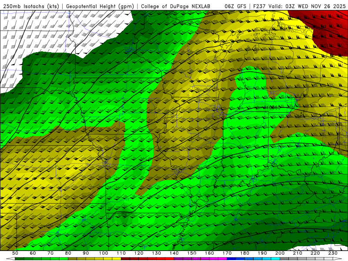Click the 'College of DuPage NEXLAB' header text
The image size is (348, 261).
coord(176,6)
